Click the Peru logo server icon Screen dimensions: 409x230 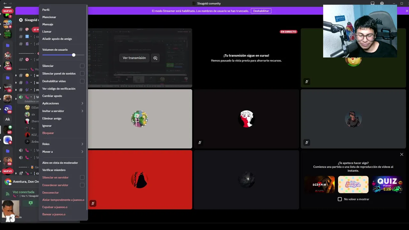point(8,55)
